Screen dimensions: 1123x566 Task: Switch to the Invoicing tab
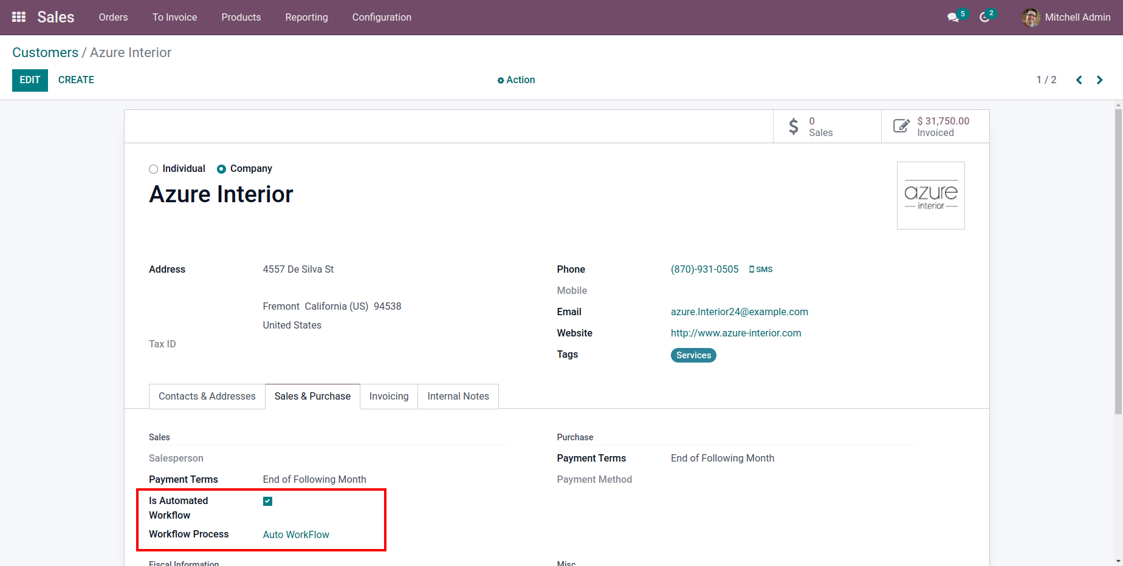pos(389,397)
